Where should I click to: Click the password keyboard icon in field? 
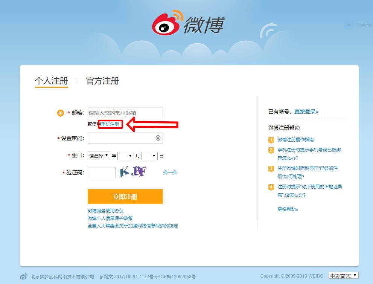pos(158,138)
